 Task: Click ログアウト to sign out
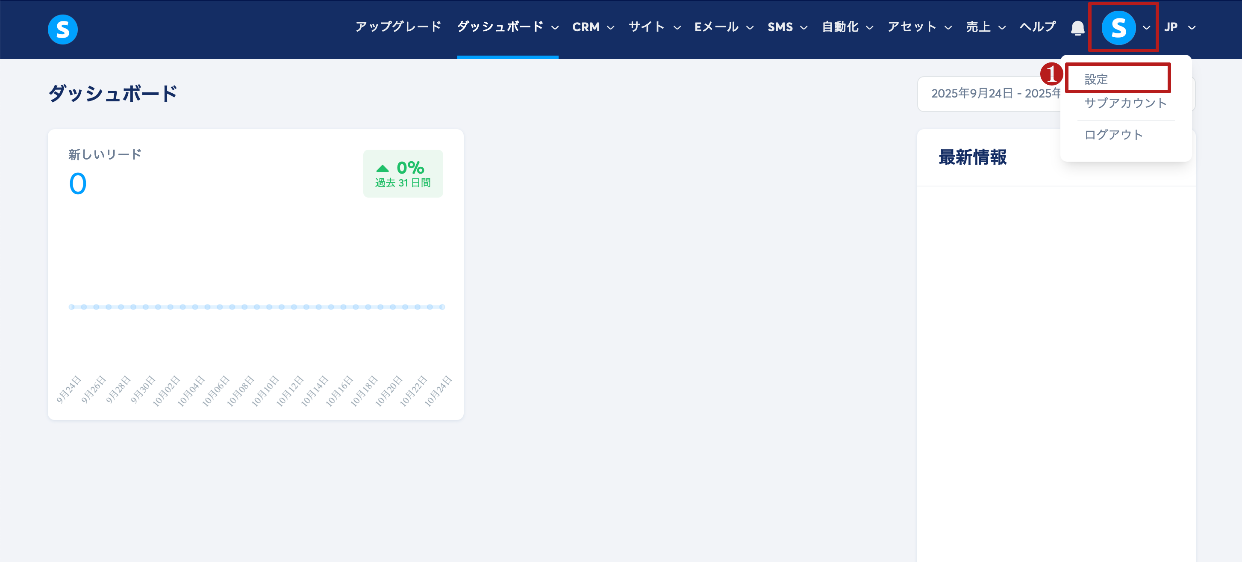pos(1113,135)
